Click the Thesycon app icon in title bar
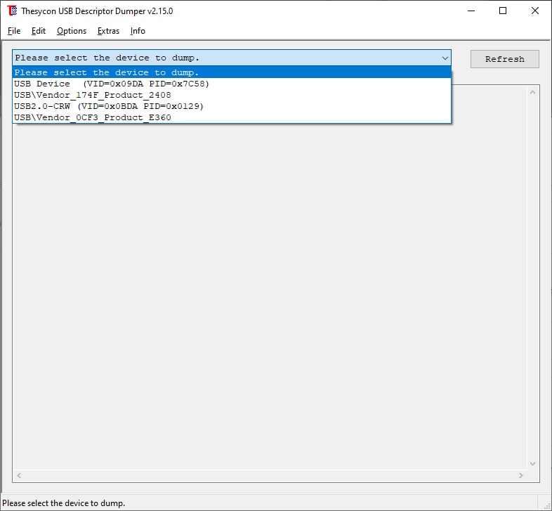Viewport: 552px width, 511px height. 12,11
